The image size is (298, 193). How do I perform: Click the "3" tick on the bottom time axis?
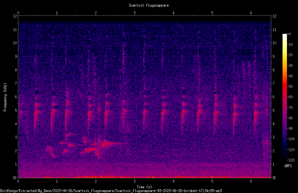pyautogui.click(x=134, y=181)
